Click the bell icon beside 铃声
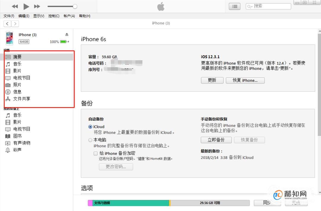This screenshot has height=211, width=321. 8,150
